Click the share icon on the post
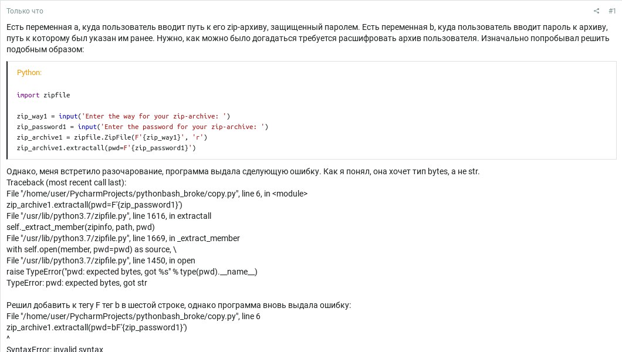Viewport: 622px width, 352px height. coord(596,11)
